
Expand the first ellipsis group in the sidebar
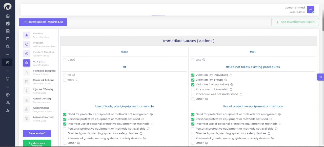click(x=8, y=54)
